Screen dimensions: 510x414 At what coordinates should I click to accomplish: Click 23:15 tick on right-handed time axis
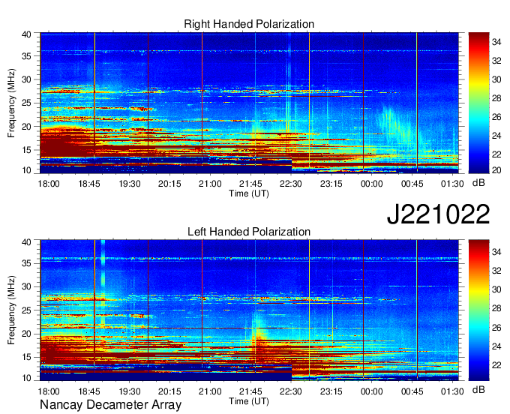331,184
